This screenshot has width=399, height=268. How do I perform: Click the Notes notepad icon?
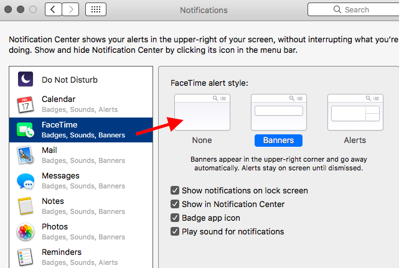coord(26,206)
